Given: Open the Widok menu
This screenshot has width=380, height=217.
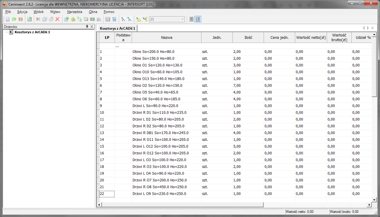Looking at the screenshot, I should pos(38,11).
